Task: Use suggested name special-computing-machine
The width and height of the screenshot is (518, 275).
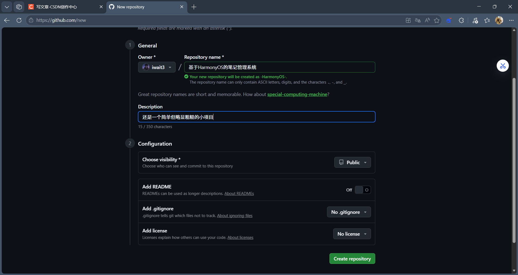Action: tap(297, 94)
